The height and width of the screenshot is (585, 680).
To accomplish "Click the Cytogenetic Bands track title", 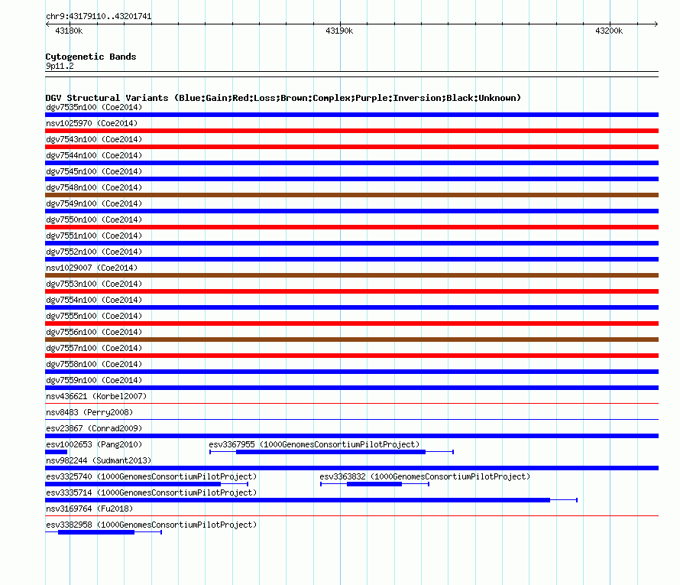I will [91, 57].
